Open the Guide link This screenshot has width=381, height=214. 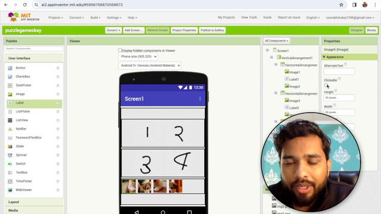pyautogui.click(x=267, y=17)
